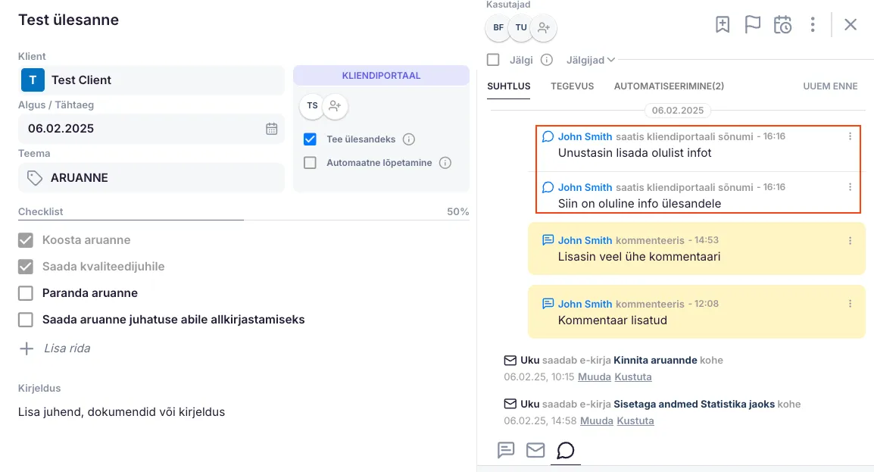Click the flag icon in header
The image size is (874, 472).
[752, 25]
